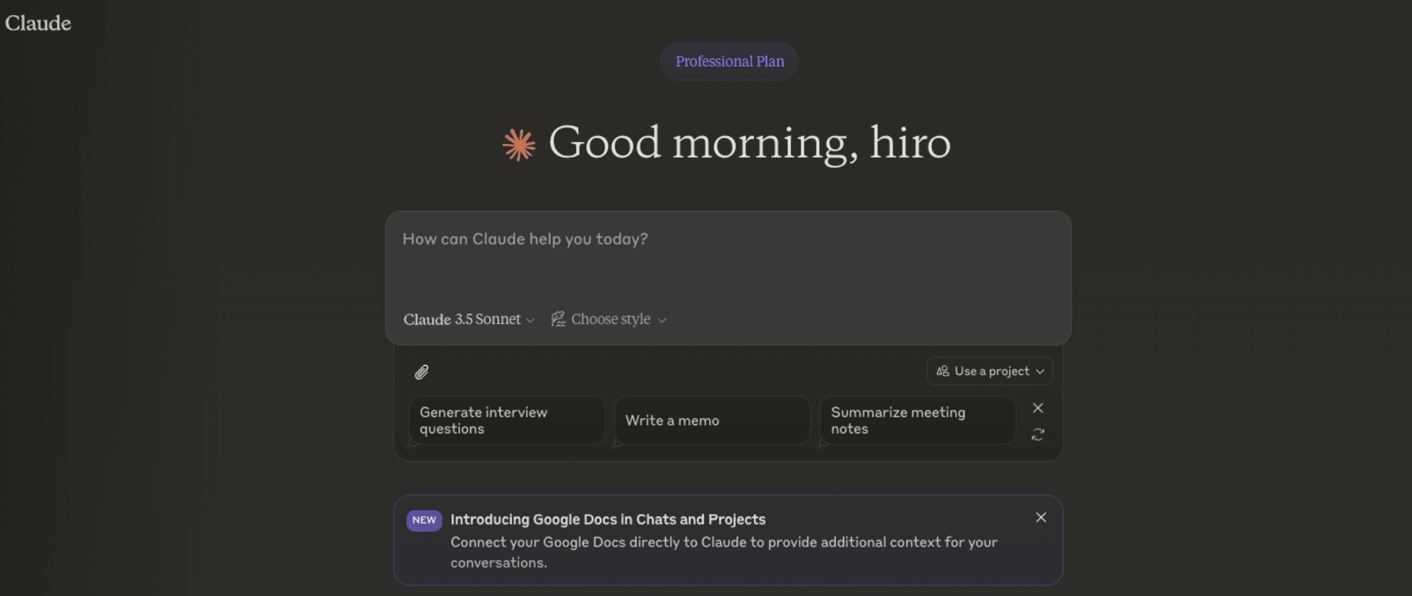The height and width of the screenshot is (596, 1412).
Task: Open the Professional Plan badge
Action: click(729, 61)
